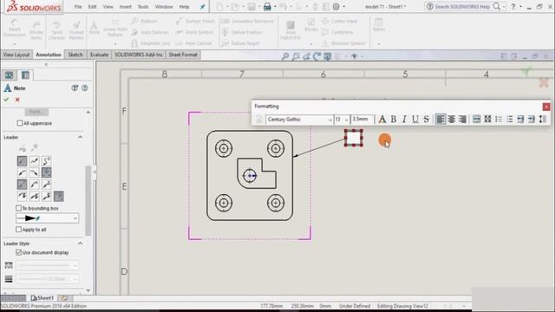Click the stack text icon
The image size is (555, 312).
tap(487, 120)
